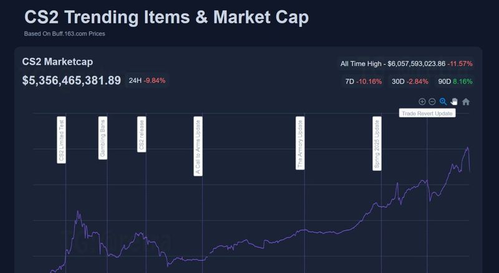Activate the selection zoom magnifier tool

pyautogui.click(x=443, y=102)
